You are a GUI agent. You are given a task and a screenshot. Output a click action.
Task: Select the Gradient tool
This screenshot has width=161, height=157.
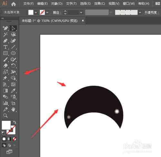5,91
